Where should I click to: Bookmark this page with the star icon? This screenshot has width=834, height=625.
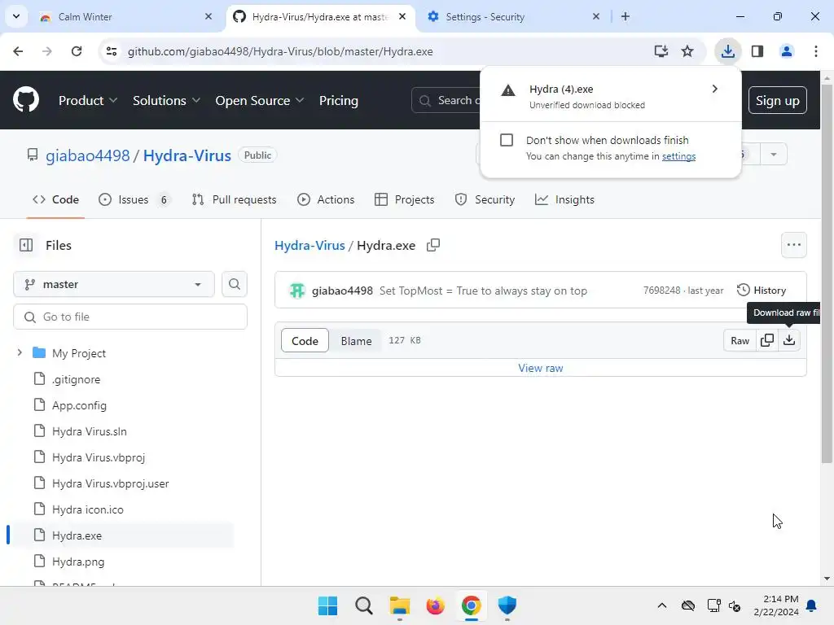(x=687, y=51)
